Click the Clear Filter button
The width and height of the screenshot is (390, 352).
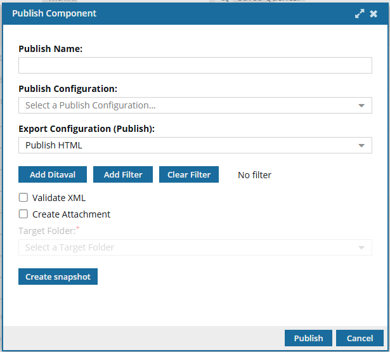click(x=189, y=174)
